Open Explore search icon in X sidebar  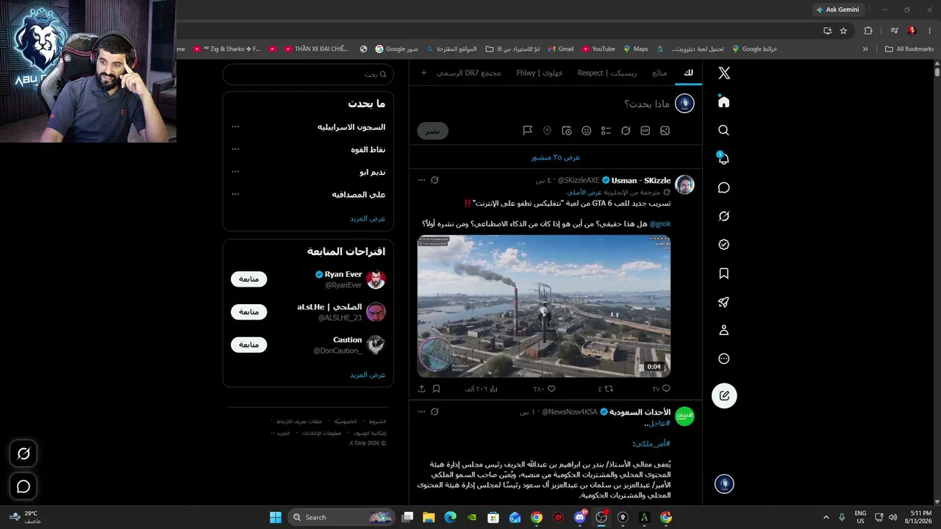tap(724, 130)
